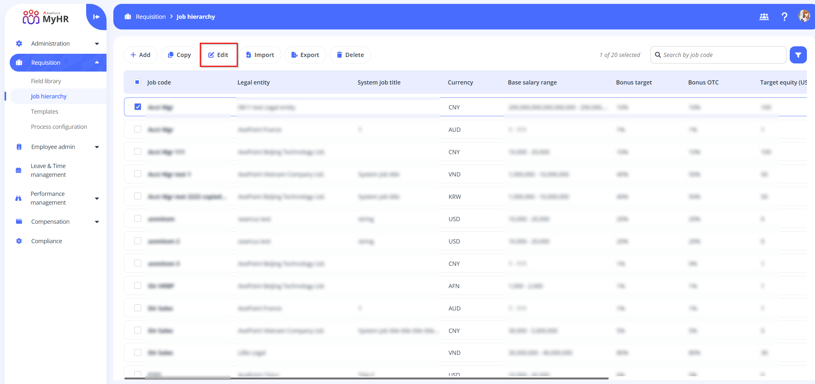The width and height of the screenshot is (815, 384).
Task: Copy the selected job entry
Action: [x=179, y=55]
